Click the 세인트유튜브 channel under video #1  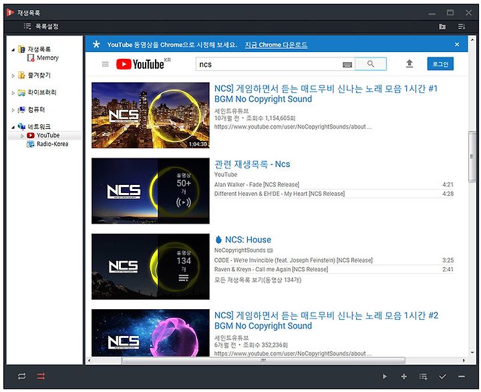[x=231, y=111]
